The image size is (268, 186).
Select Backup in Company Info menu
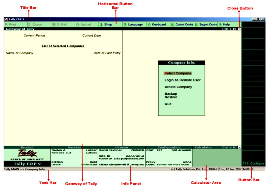(171, 94)
